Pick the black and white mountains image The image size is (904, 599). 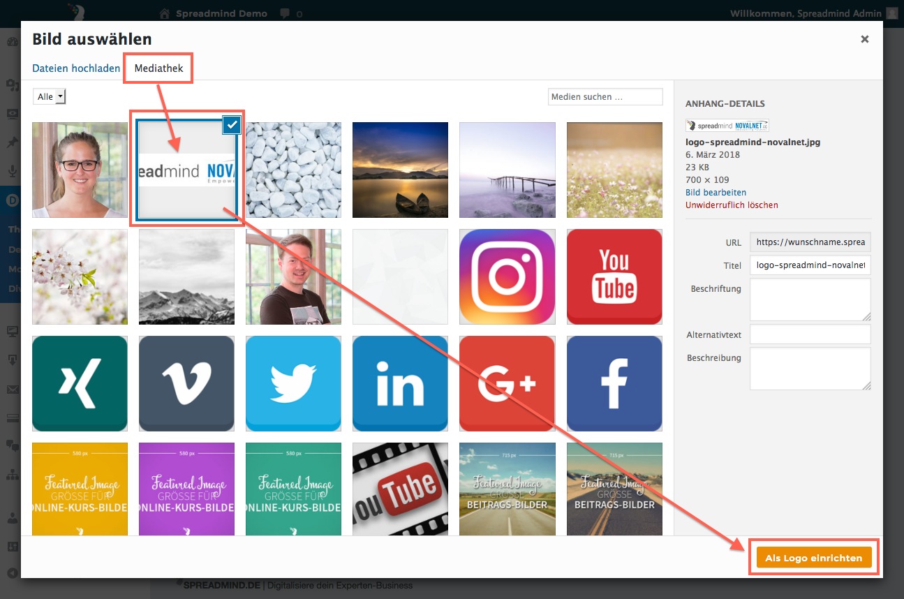click(x=187, y=277)
